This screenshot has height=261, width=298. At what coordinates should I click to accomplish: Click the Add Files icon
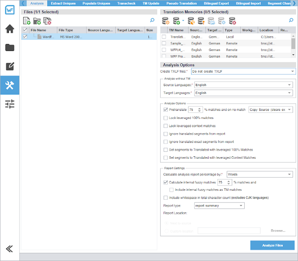27,20
